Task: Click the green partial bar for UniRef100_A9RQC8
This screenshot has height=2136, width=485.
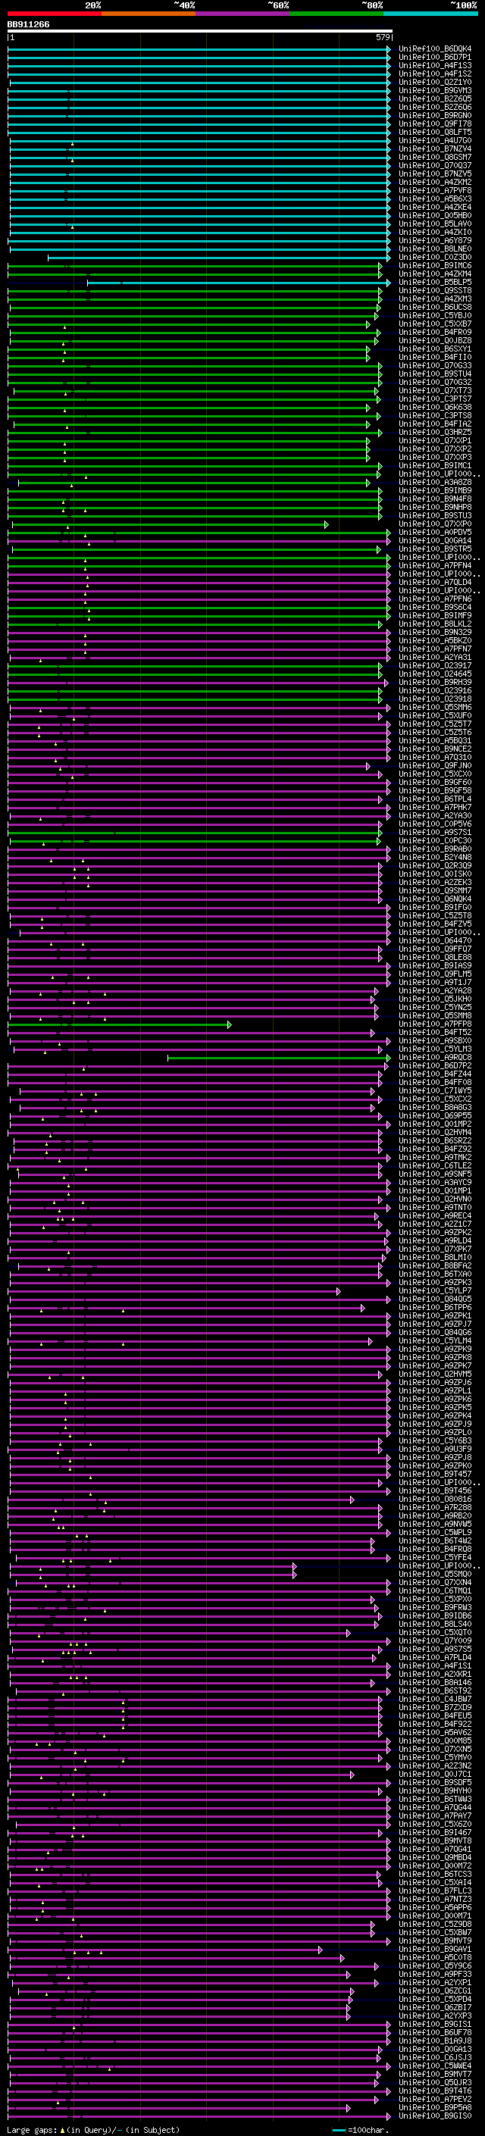Action: pos(279,1057)
